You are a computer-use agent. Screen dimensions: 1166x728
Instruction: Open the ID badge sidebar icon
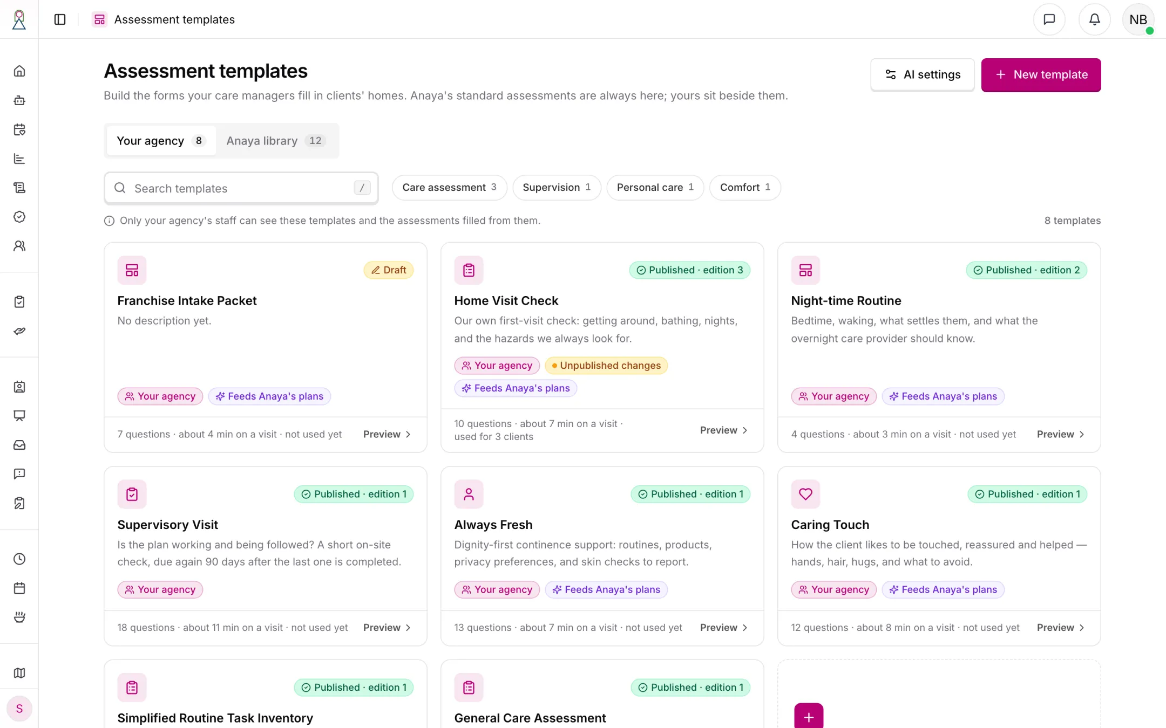click(19, 387)
